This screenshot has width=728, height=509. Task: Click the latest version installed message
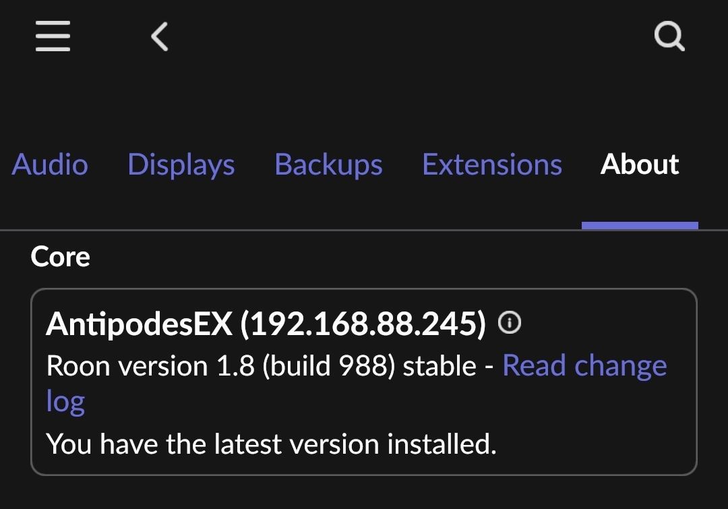coord(271,444)
